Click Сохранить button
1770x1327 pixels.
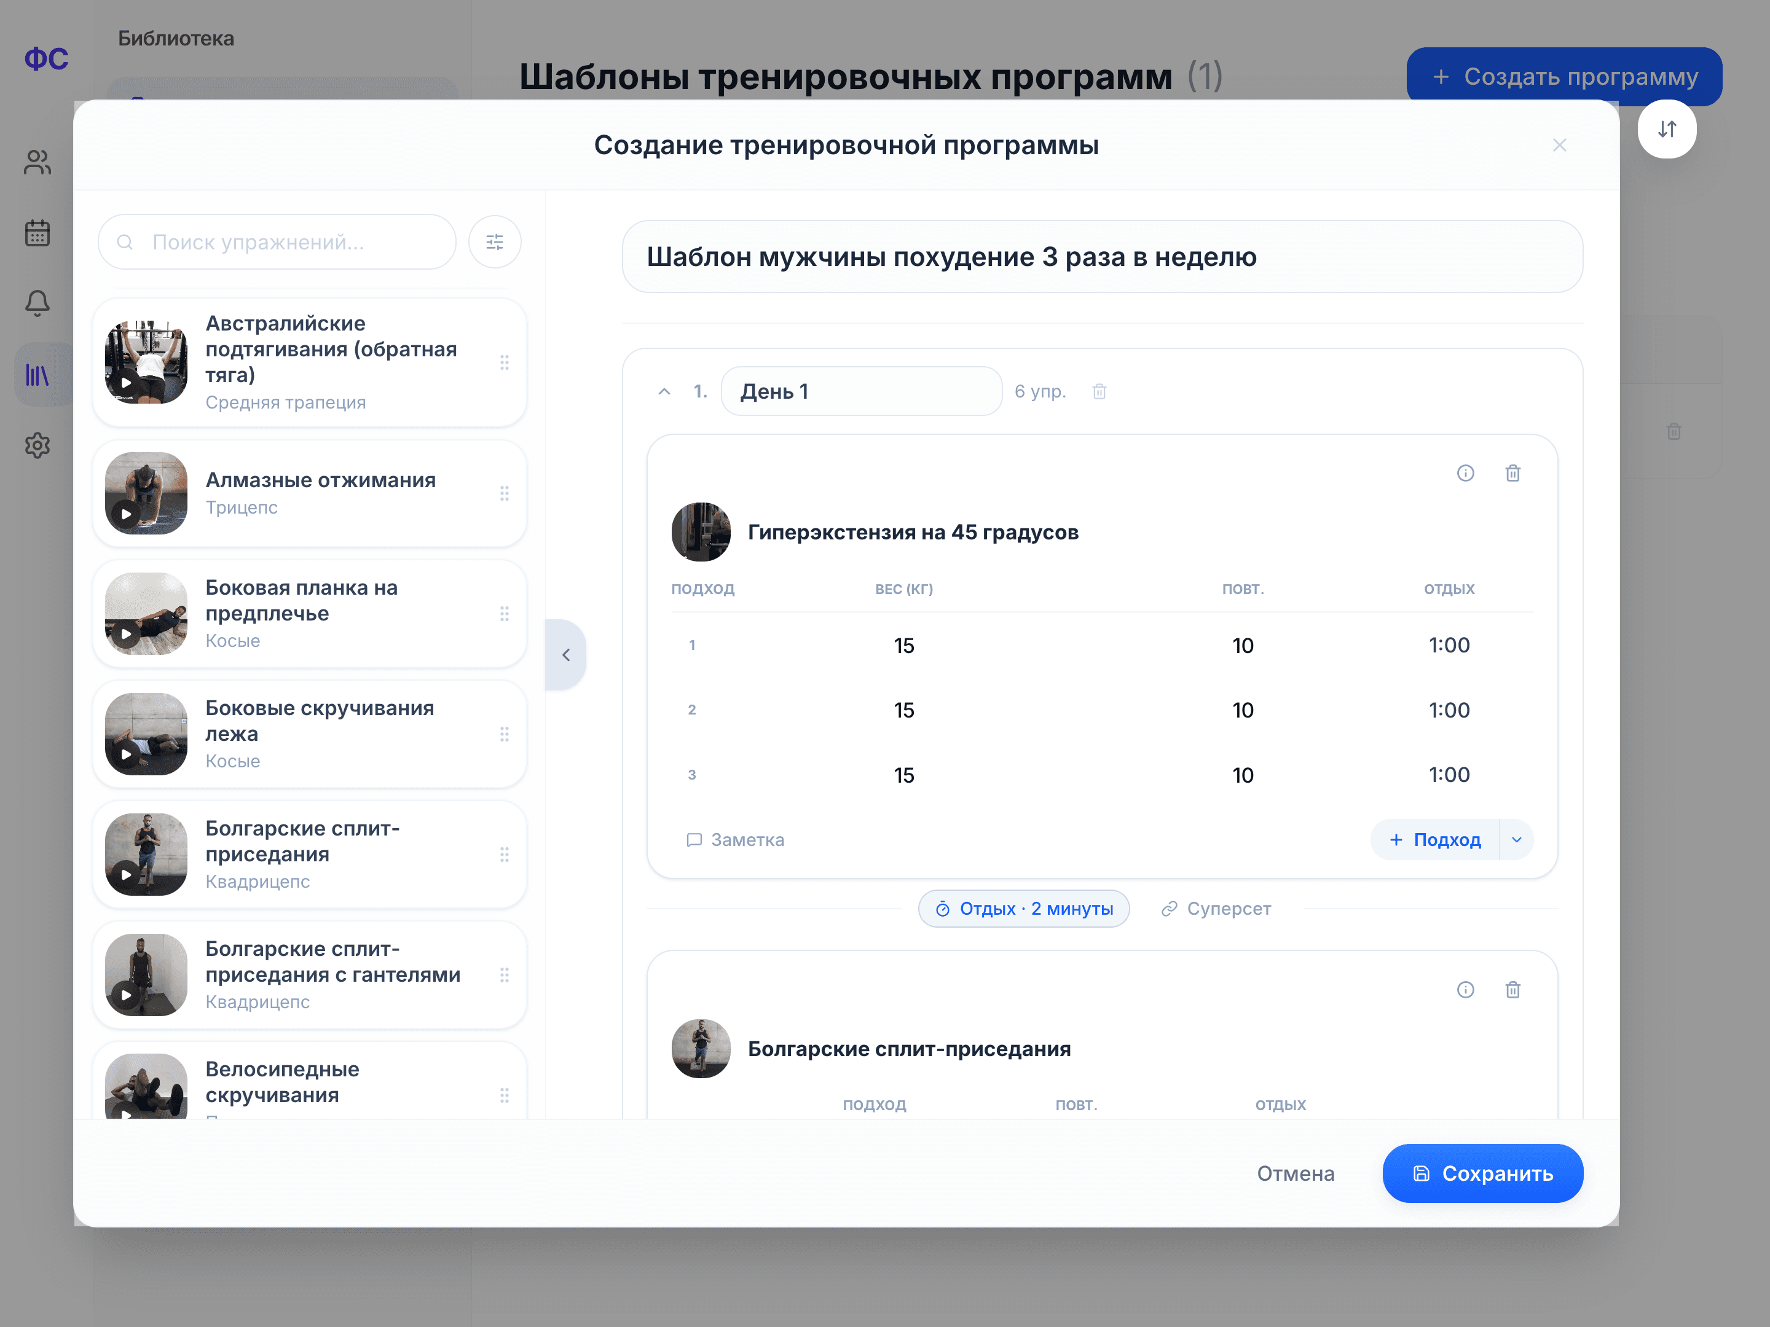(1482, 1173)
